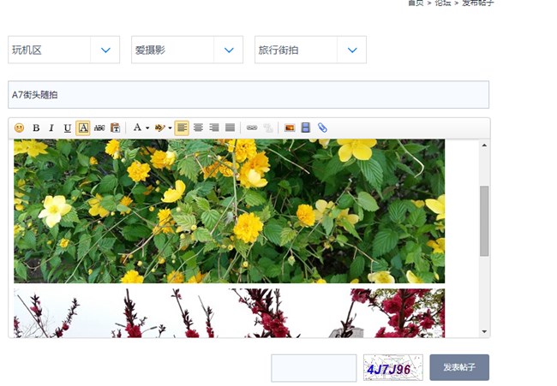
Task: Center align the text
Action: tap(198, 128)
